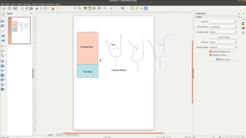
Task: Click the New document icon
Action: pyautogui.click(x=3, y=8)
